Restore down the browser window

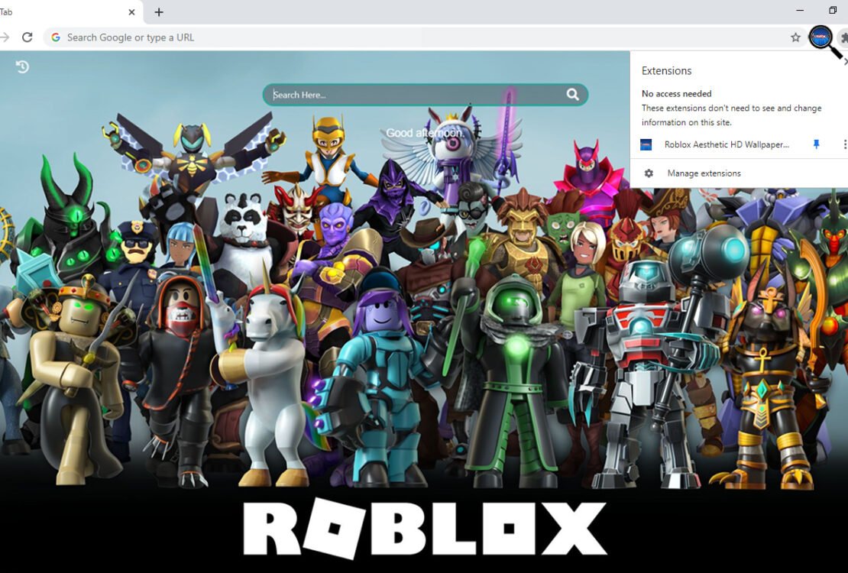833,10
